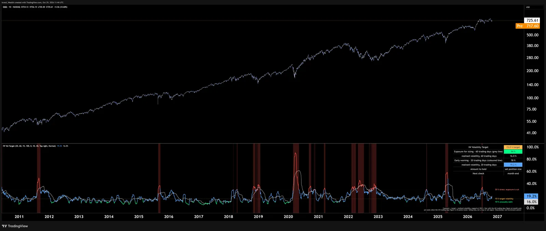The image size is (546, 231).
Task: Click the '30 % stress: exposure is cut' label
Action: (x=507, y=190)
